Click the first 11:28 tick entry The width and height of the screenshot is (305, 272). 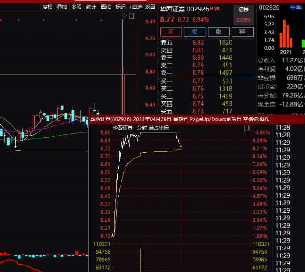tap(283, 128)
